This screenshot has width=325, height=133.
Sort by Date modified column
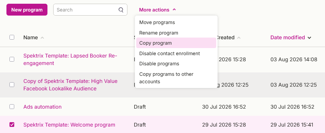(x=287, y=38)
